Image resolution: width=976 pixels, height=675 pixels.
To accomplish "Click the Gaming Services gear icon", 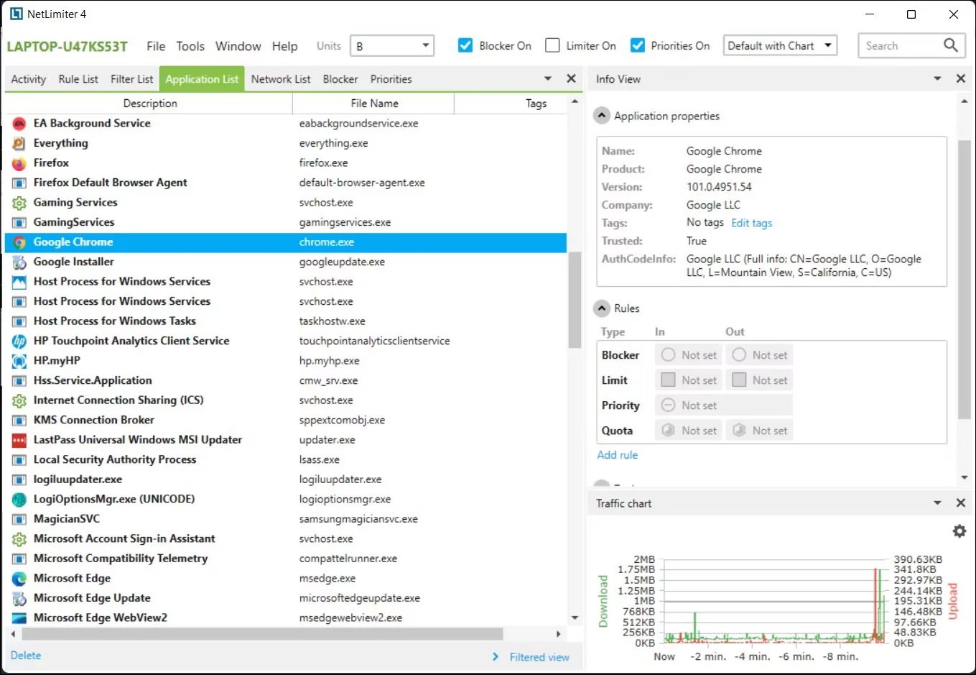I will [19, 203].
